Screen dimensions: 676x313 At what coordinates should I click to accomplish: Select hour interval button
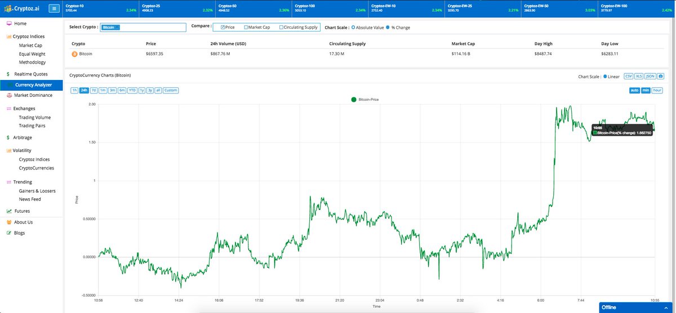coord(657,90)
